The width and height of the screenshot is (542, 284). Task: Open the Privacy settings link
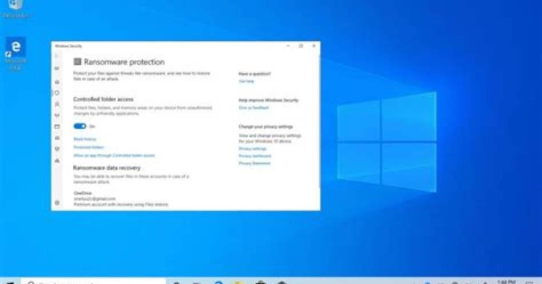pos(253,149)
